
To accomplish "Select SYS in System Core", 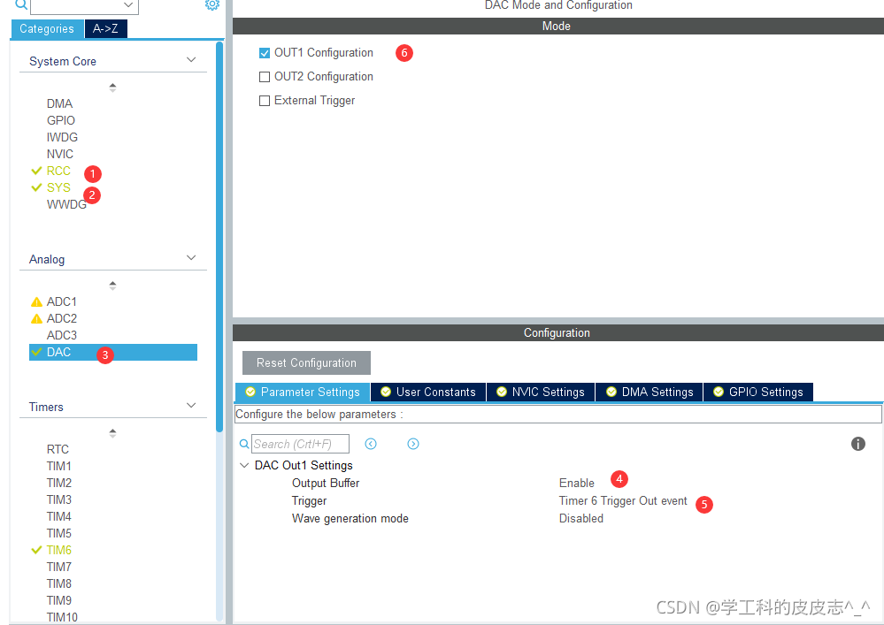I will 58,187.
